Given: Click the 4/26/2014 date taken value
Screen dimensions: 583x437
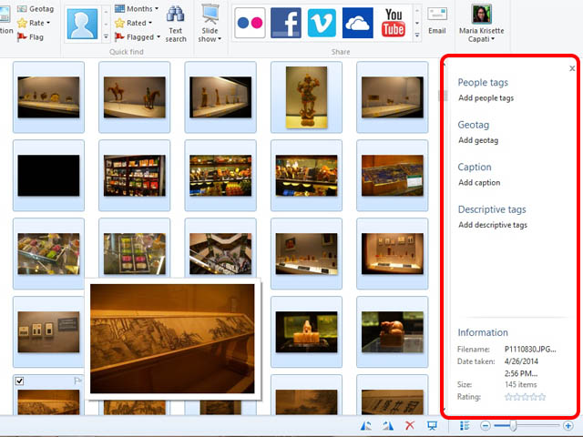Looking at the screenshot, I should (521, 361).
